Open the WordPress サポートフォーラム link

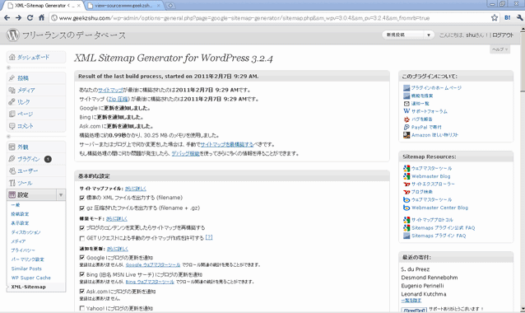click(429, 111)
